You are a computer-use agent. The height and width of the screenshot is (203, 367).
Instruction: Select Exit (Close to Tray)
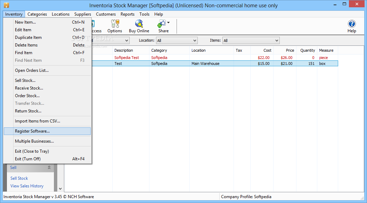[47, 151]
